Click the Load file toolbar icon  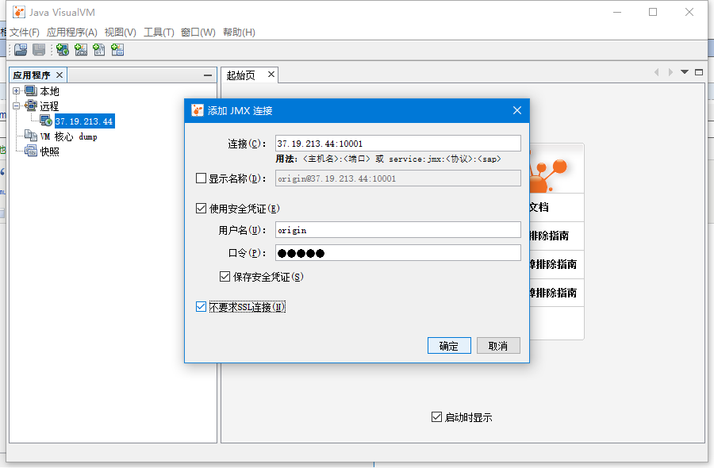tap(21, 50)
